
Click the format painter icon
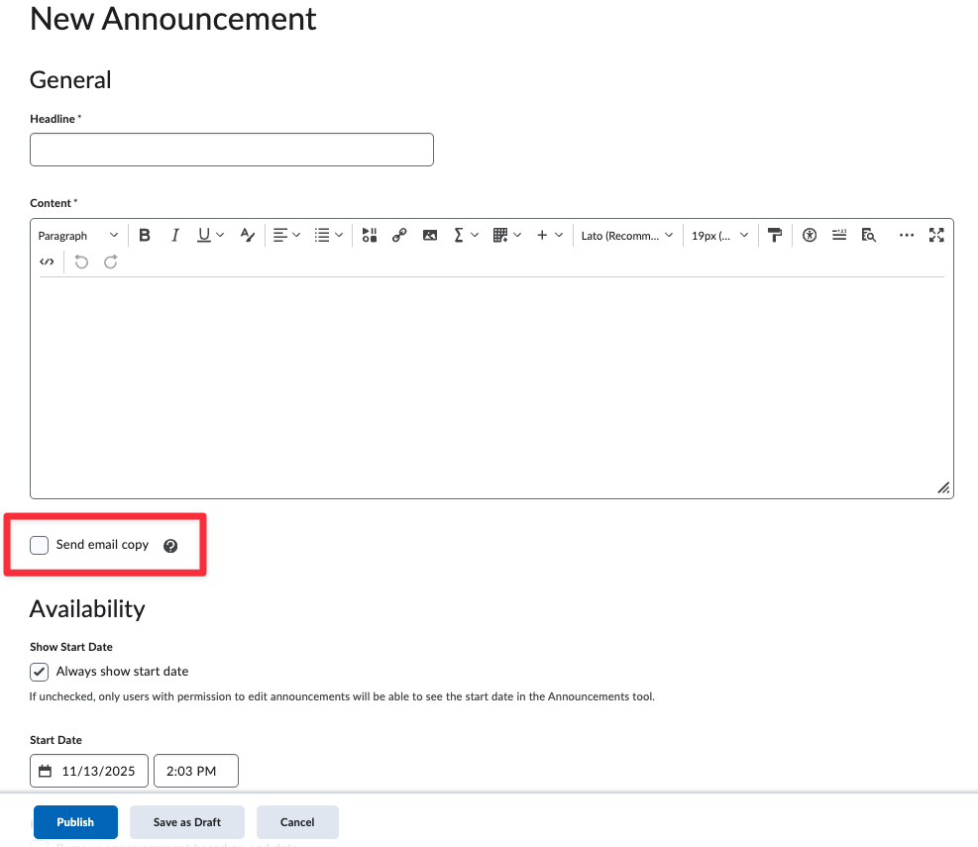pos(775,236)
